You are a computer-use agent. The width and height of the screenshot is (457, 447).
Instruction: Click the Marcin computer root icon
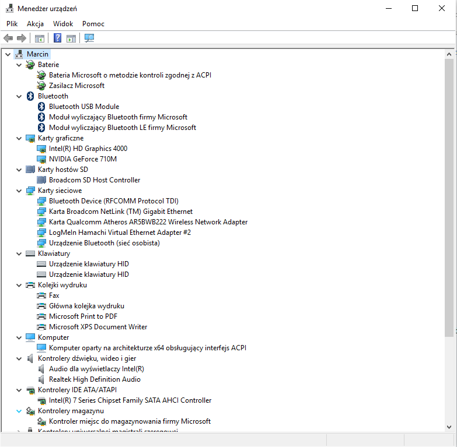point(19,54)
